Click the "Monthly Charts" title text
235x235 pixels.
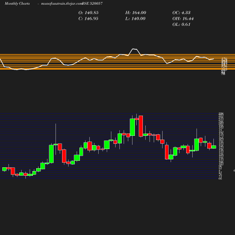17,4
